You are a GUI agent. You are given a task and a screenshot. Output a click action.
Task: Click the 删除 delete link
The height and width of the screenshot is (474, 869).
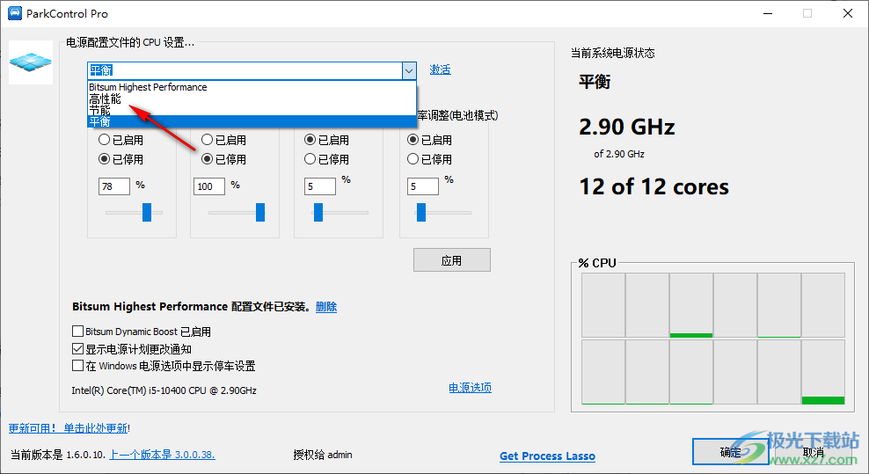(x=325, y=307)
